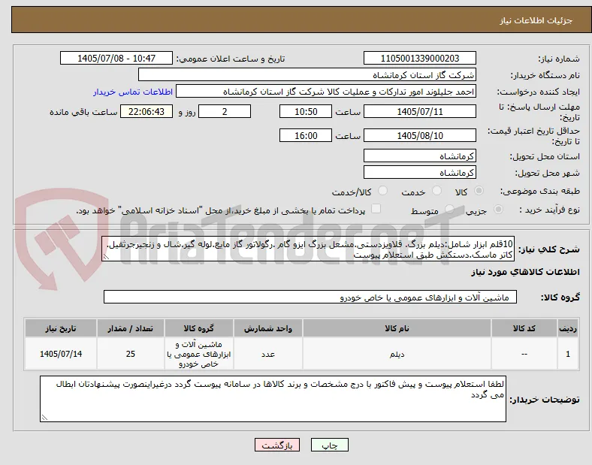Select the متوسط purchase type radio

tap(449, 209)
